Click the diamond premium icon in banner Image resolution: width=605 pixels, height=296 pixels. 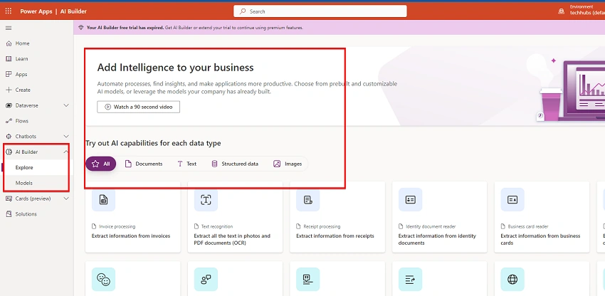click(80, 28)
